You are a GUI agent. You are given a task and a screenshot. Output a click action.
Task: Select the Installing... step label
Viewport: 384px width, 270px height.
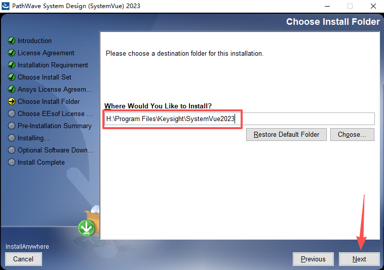point(33,138)
